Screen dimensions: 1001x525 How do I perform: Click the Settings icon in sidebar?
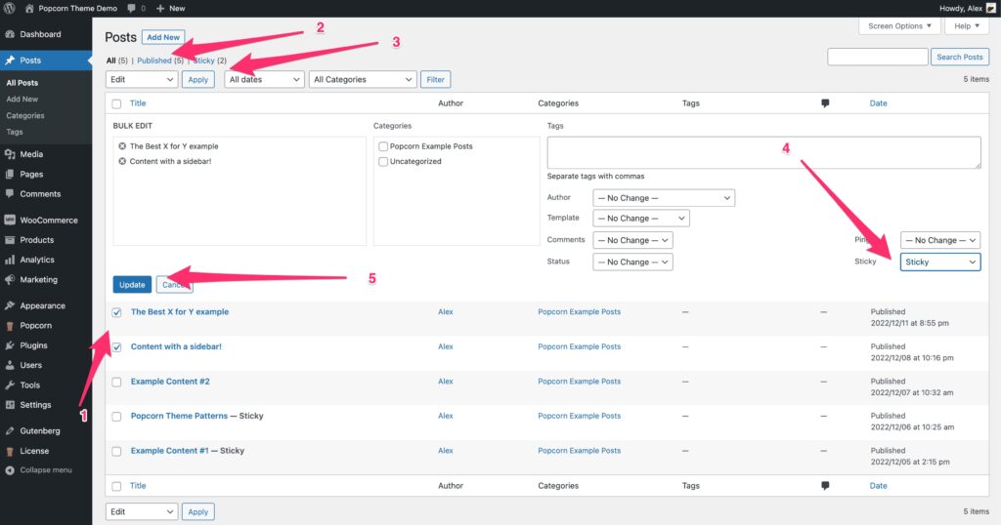[x=10, y=405]
